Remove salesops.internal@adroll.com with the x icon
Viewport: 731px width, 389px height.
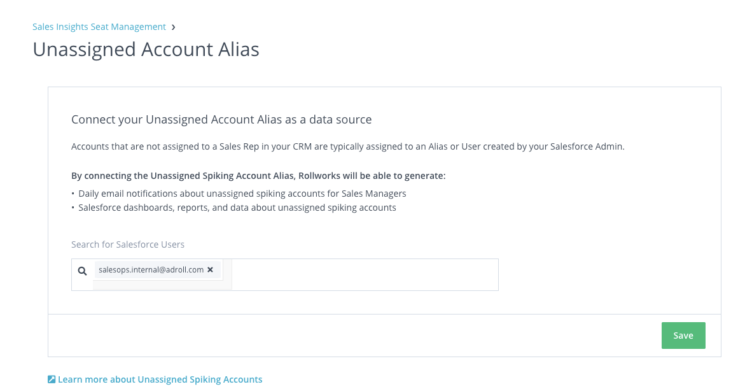pyautogui.click(x=210, y=269)
